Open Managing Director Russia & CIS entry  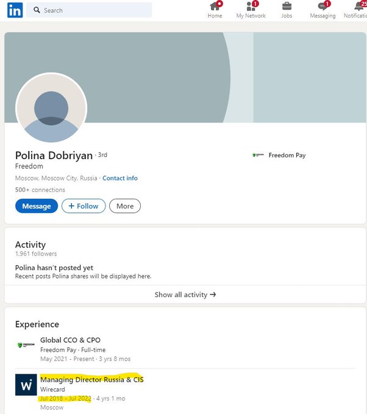(92, 380)
